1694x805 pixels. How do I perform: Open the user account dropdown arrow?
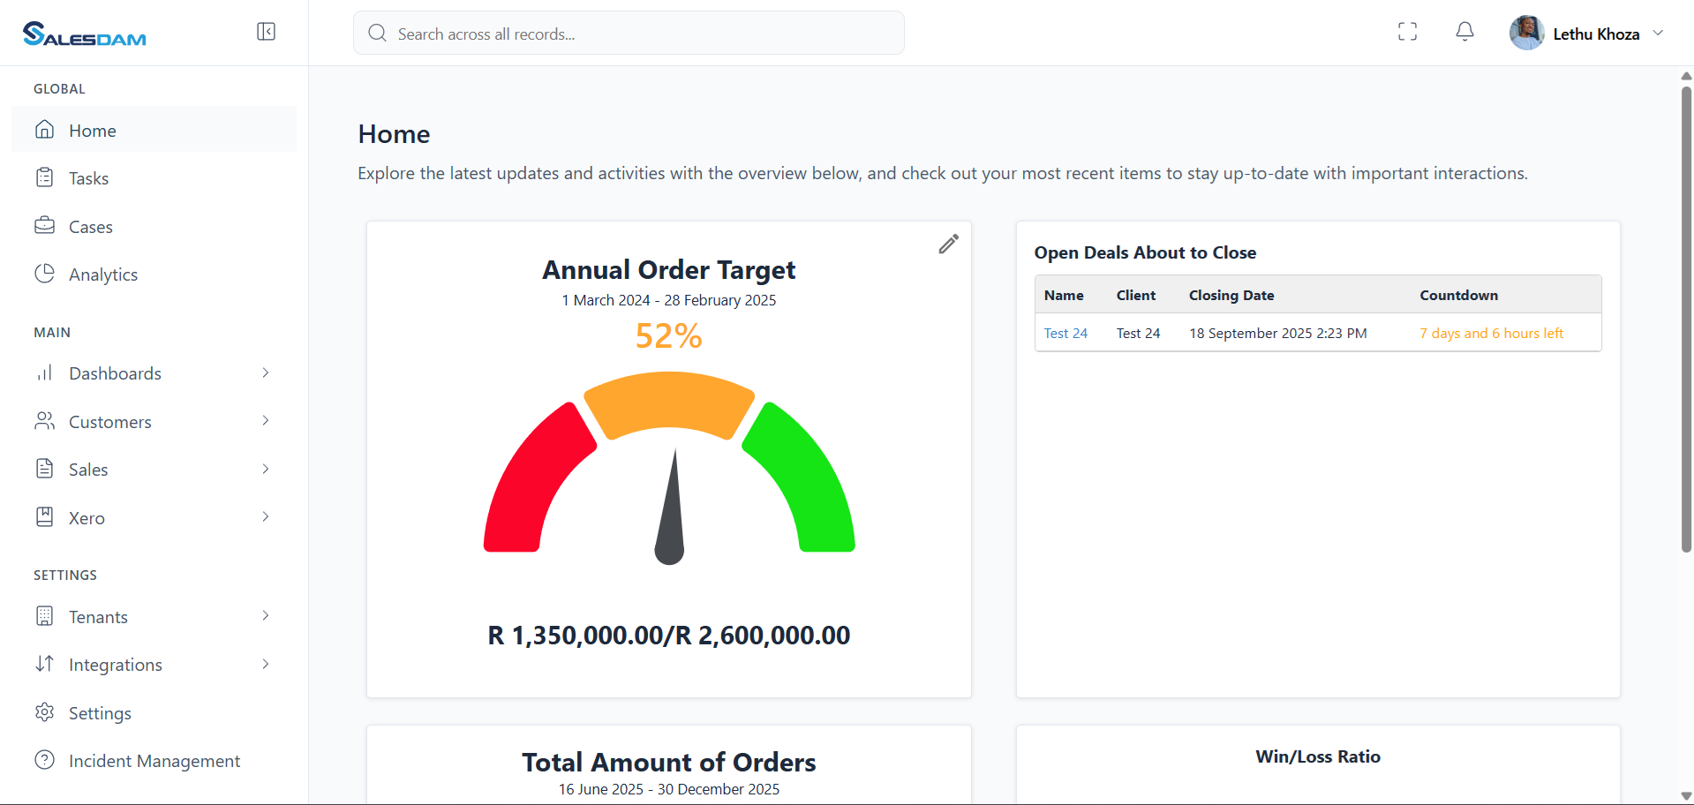point(1658,34)
